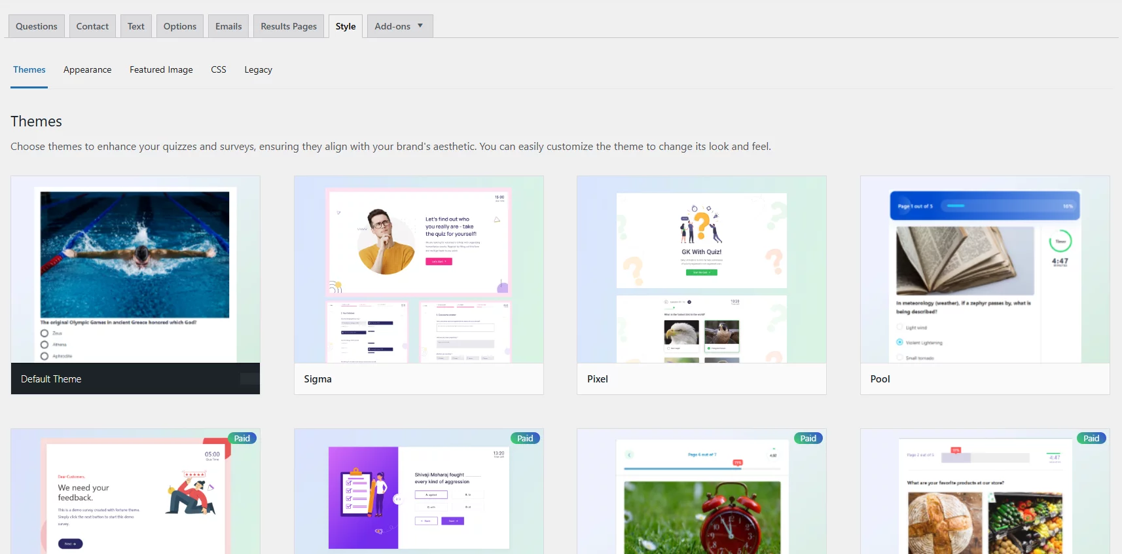Go to the Options tab

click(x=180, y=26)
